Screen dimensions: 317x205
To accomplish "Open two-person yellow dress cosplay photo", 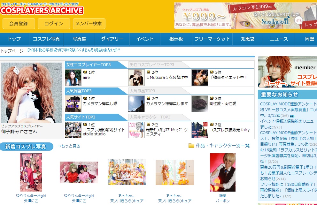I will [175, 172].
